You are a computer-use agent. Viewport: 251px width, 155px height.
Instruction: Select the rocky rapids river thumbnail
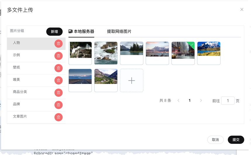tap(106, 53)
